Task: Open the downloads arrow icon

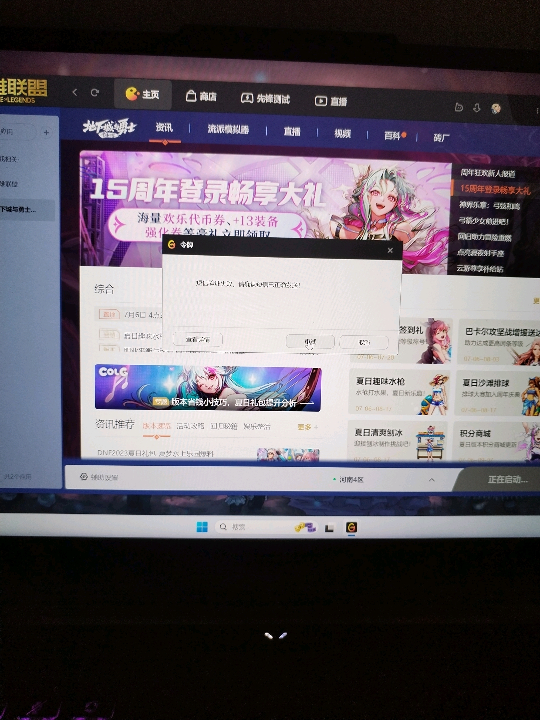Action: (477, 108)
